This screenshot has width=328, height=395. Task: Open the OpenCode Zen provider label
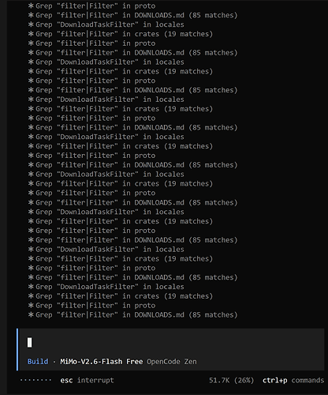tap(172, 362)
